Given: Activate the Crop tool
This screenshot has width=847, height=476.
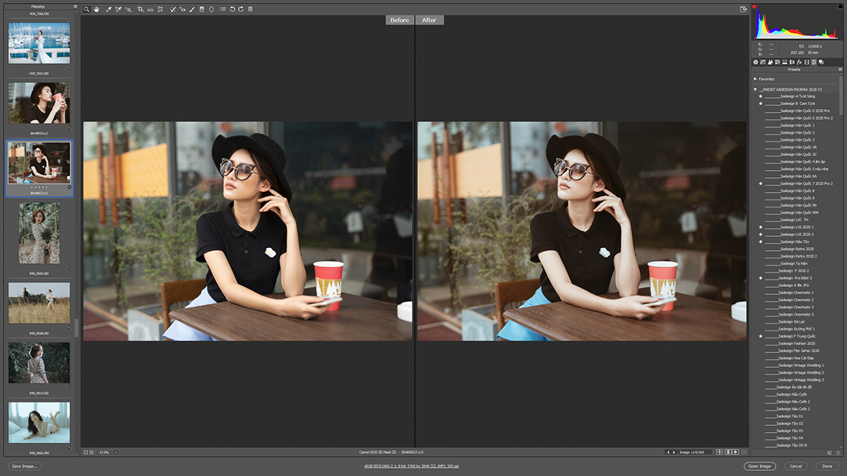Looking at the screenshot, I should pos(141,10).
